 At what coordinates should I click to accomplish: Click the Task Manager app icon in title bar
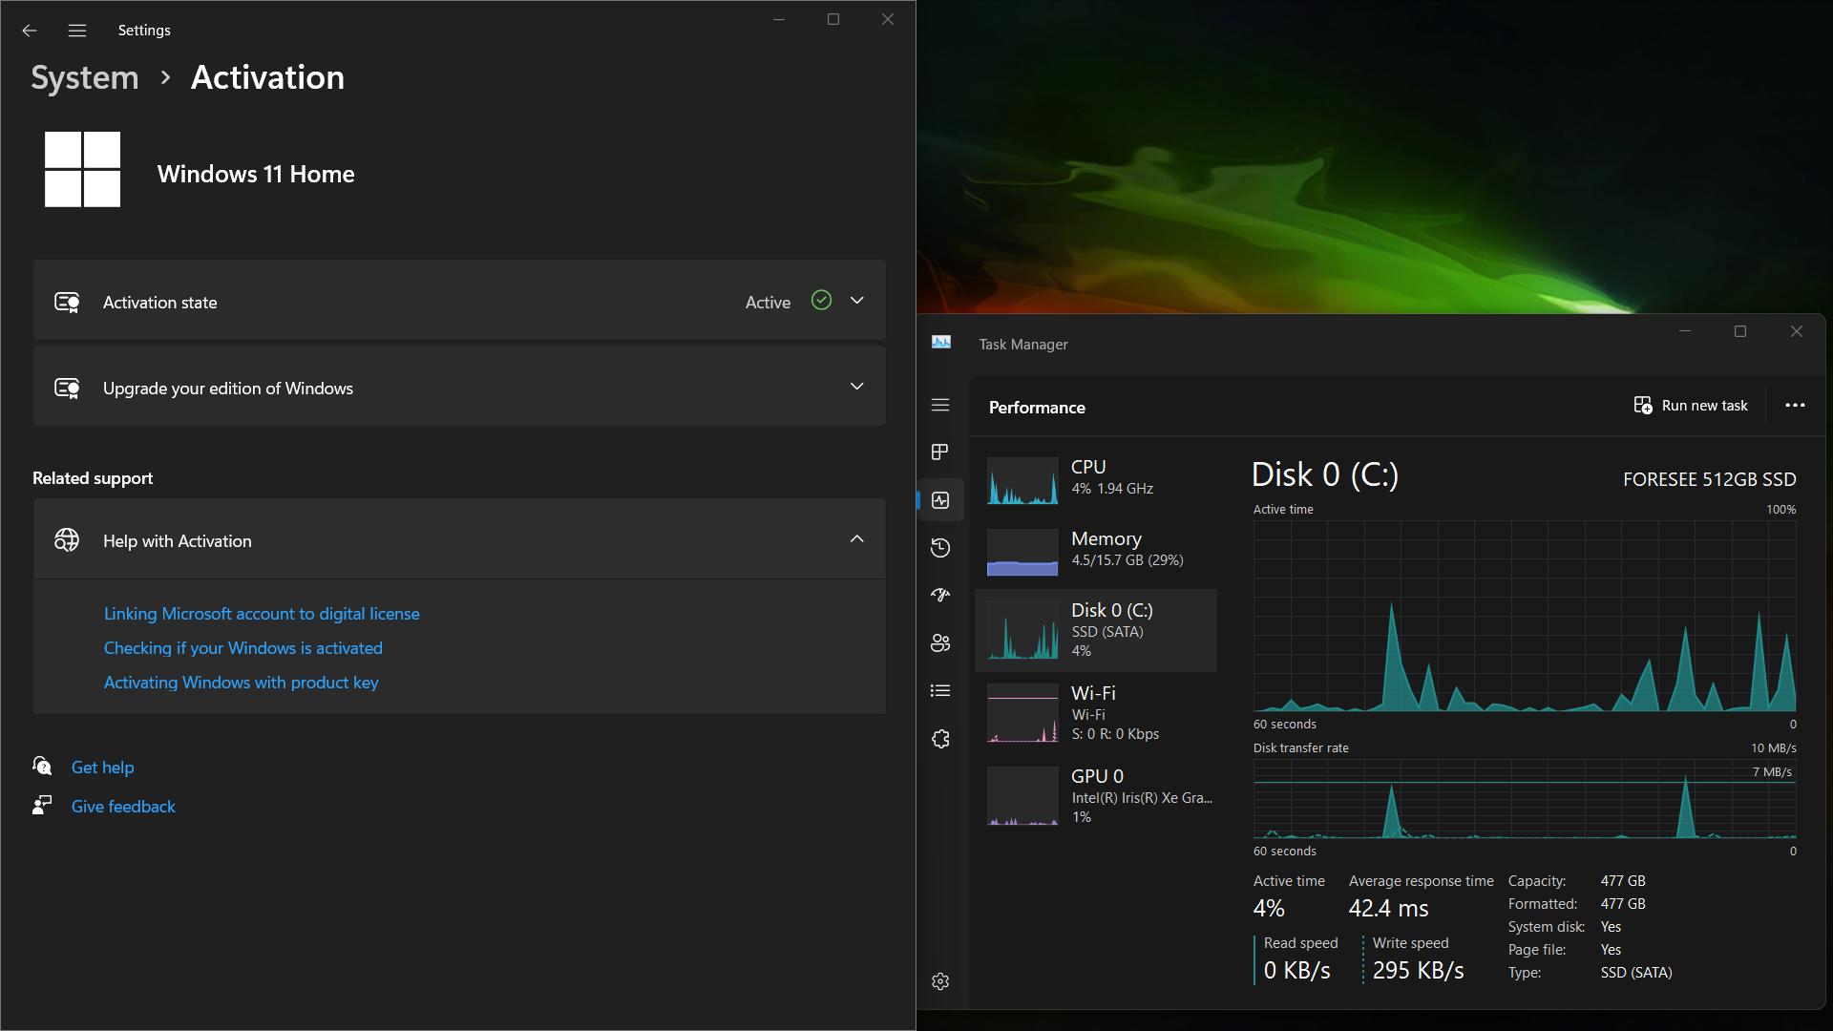click(941, 343)
